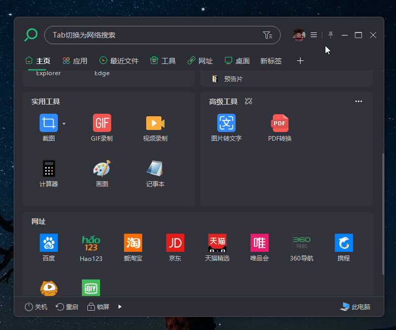The height and width of the screenshot is (330, 396).
Task: Open the hamburger main menu
Action: (x=314, y=35)
